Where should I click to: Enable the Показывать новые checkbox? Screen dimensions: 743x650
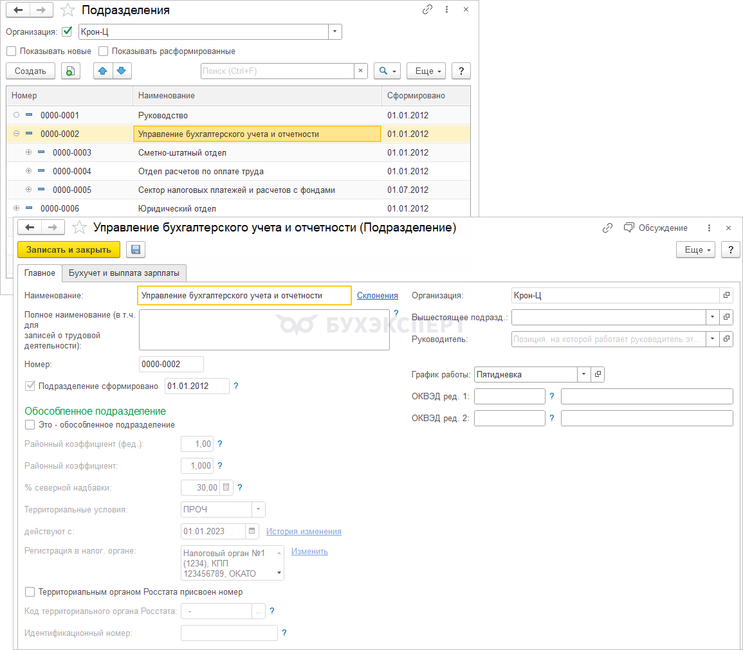11,51
